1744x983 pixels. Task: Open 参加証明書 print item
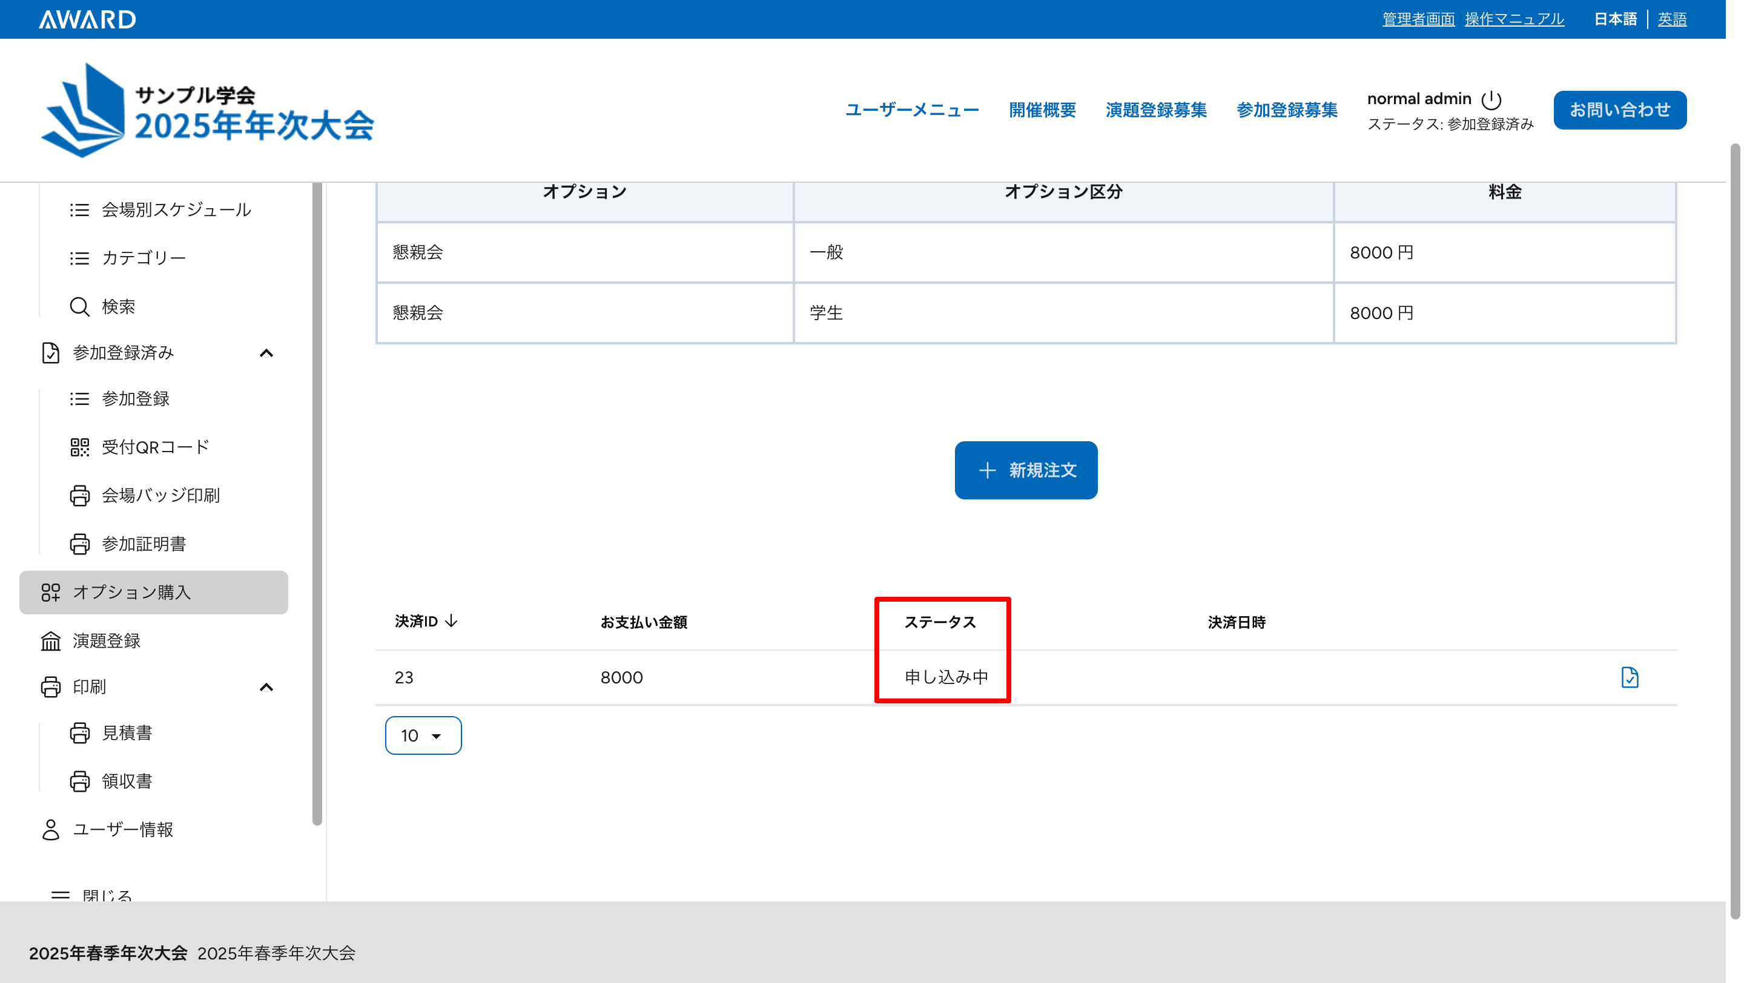pyautogui.click(x=143, y=544)
